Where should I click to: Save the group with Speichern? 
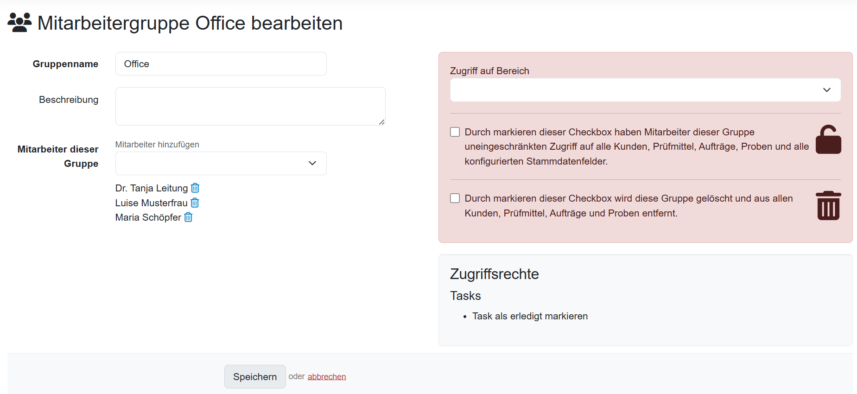255,376
